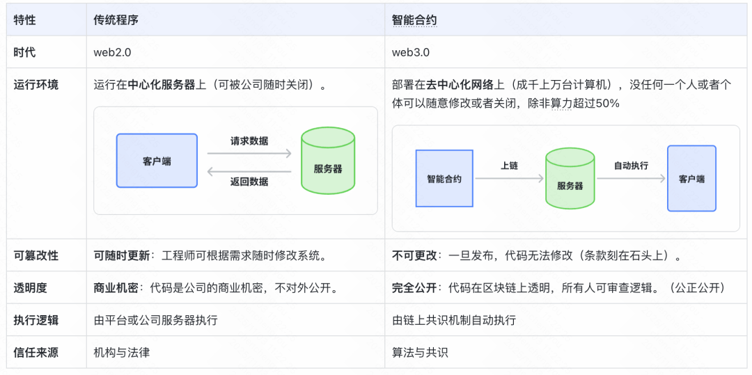Select the 运行环境 row label

pyautogui.click(x=36, y=85)
